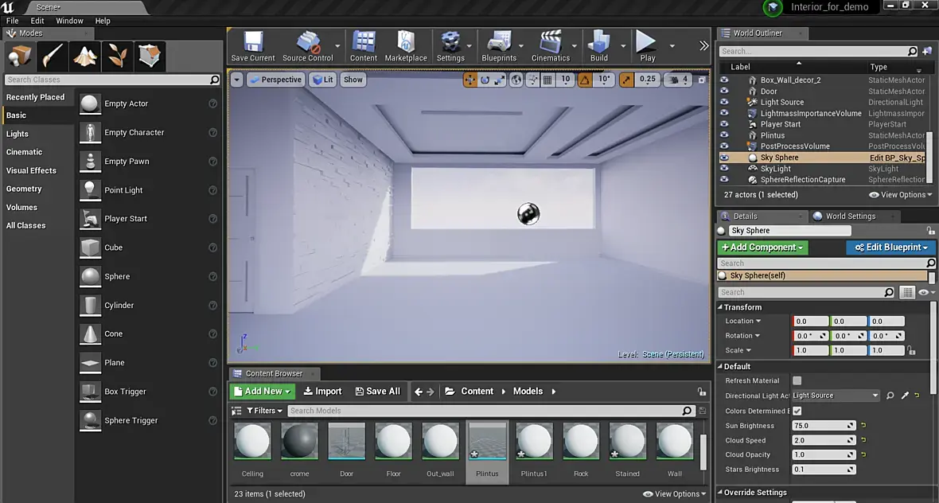Open the Edit Blueprint dropdown
The image size is (939, 503).
pyautogui.click(x=890, y=248)
